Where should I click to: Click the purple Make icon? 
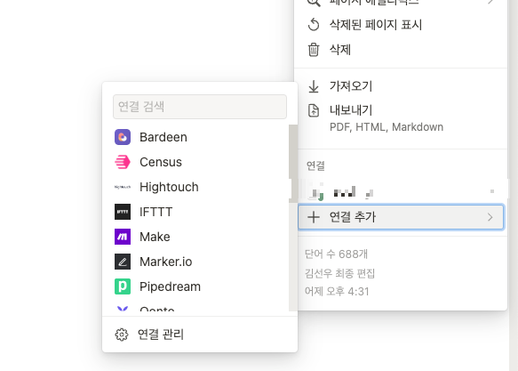point(123,237)
